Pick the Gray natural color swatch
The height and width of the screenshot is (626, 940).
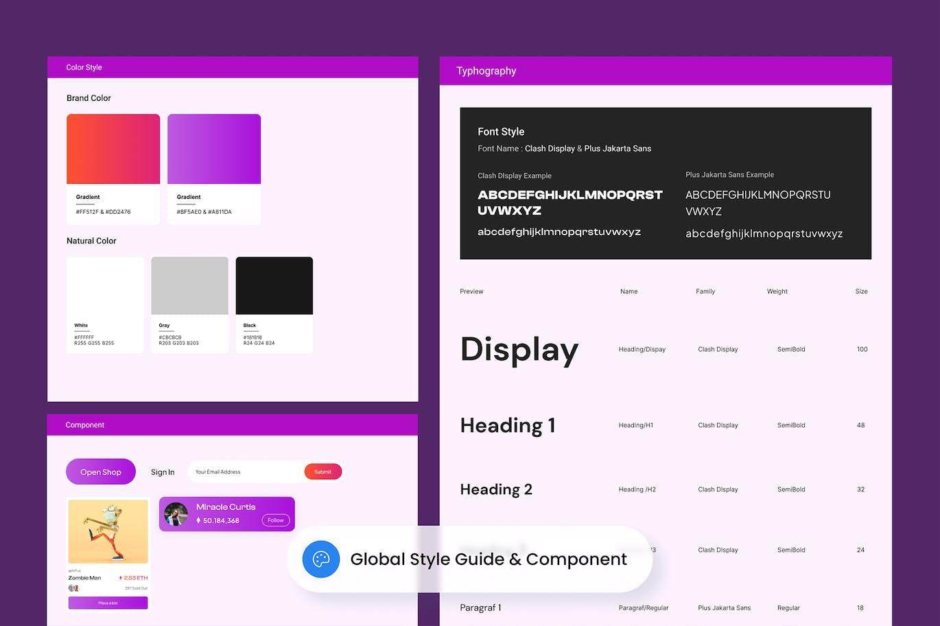[189, 286]
